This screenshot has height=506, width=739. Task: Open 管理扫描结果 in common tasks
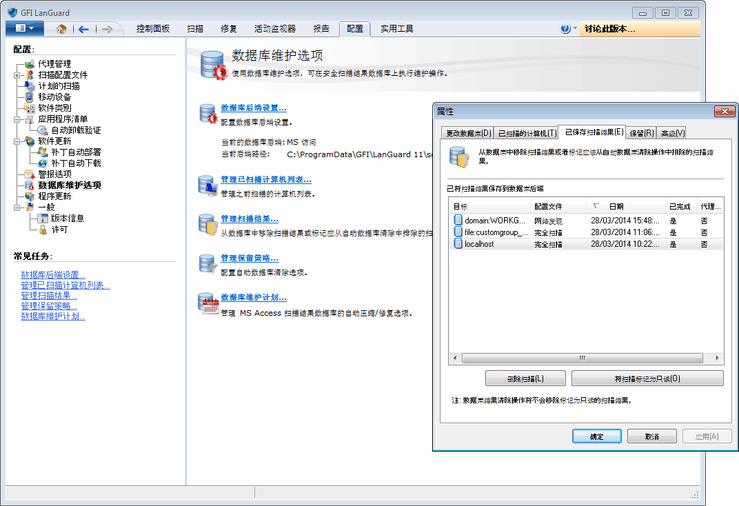pyautogui.click(x=48, y=296)
